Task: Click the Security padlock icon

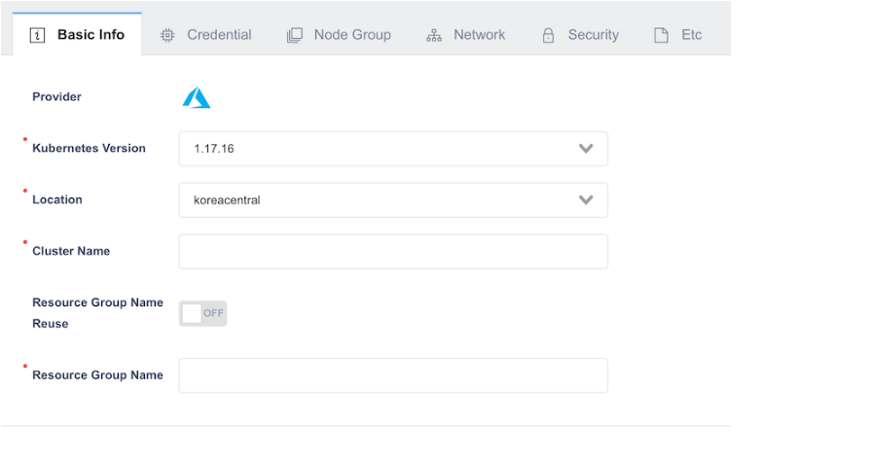Action: 548,36
